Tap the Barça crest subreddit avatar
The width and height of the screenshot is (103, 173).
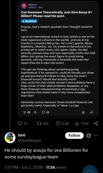click(x=24, y=6)
